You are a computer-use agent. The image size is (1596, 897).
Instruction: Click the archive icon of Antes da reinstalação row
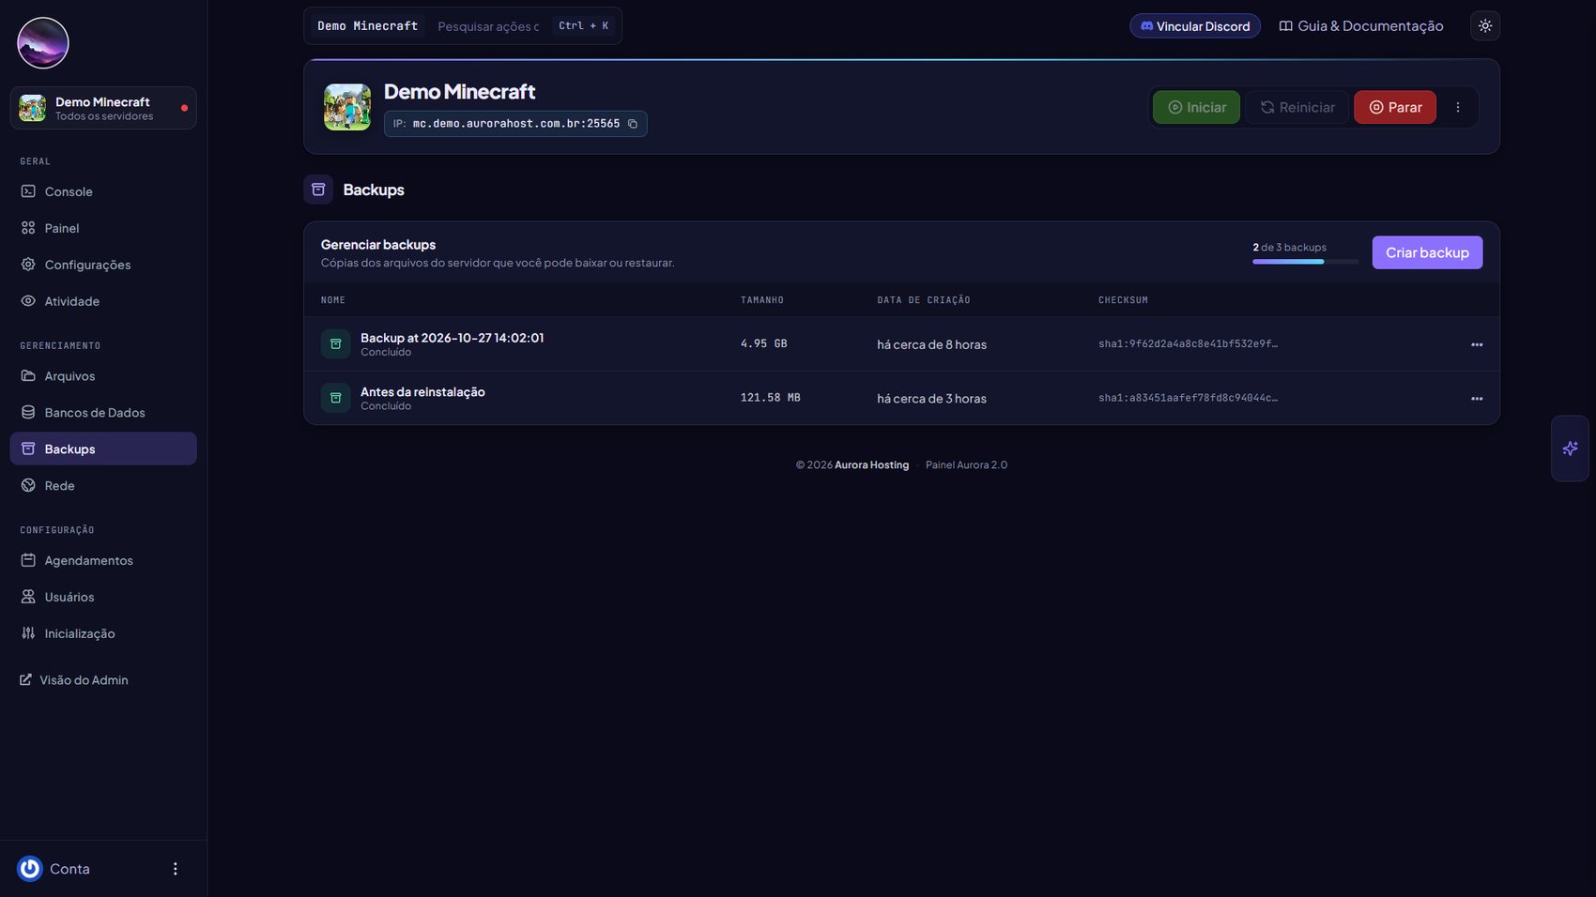[x=335, y=398]
